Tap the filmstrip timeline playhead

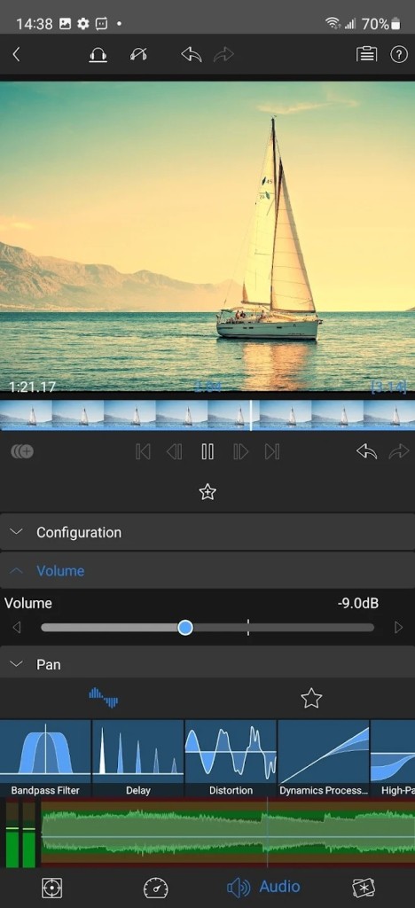(x=251, y=415)
